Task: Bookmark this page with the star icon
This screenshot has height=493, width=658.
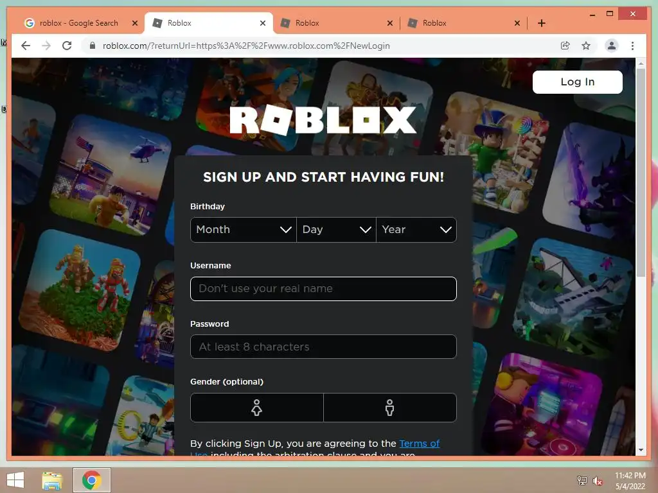Action: (x=586, y=46)
